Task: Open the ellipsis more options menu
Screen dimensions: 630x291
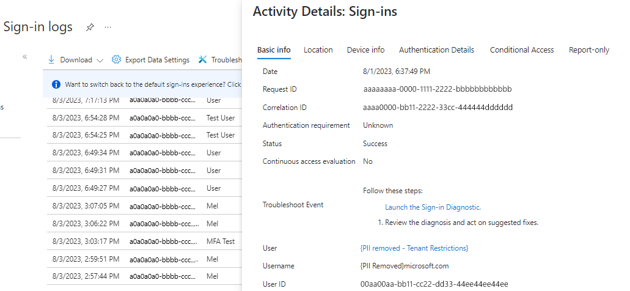Action: click(108, 27)
